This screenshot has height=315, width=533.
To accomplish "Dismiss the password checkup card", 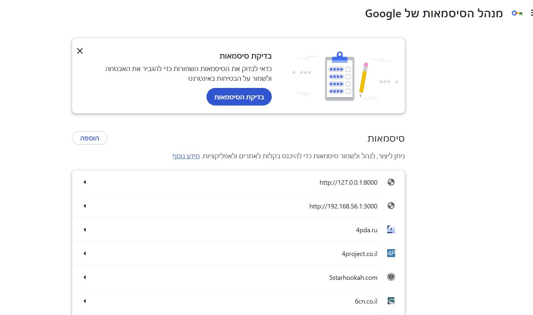I will pos(80,51).
